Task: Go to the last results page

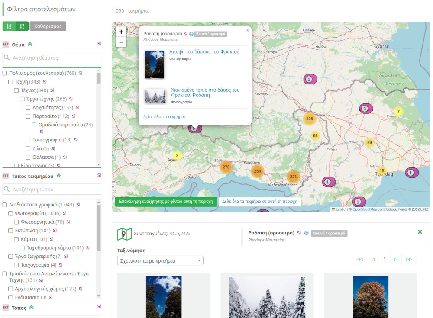Action: [x=409, y=259]
